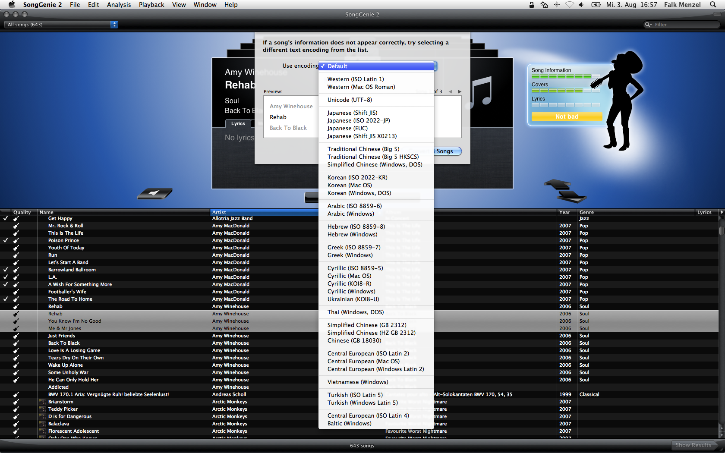725x453 pixels.
Task: Click the Show Results button
Action: 694,445
